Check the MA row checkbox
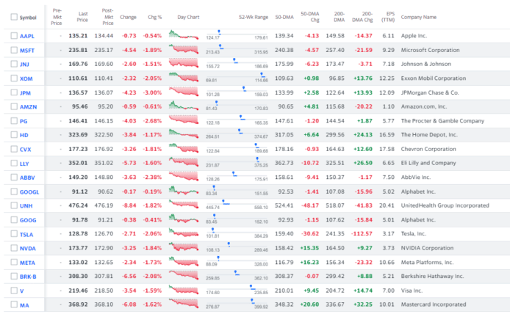Screen dimensions: 510x314 pyautogui.click(x=14, y=304)
